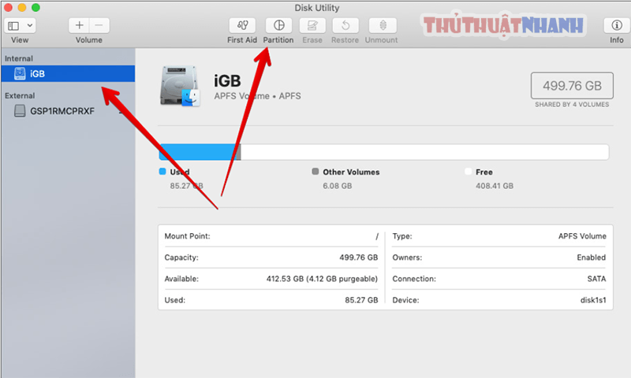
Task: Click the blue Used color swatch
Action: [162, 172]
